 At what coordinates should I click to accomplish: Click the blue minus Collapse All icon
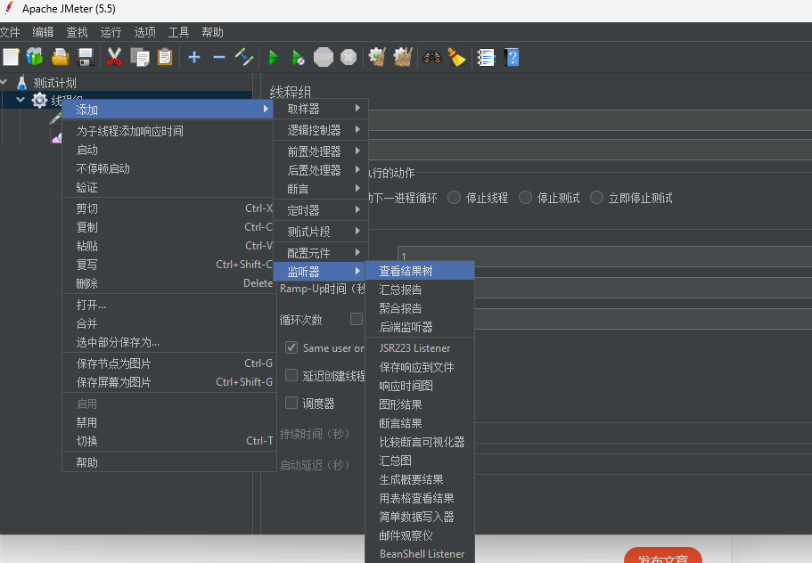coord(219,57)
